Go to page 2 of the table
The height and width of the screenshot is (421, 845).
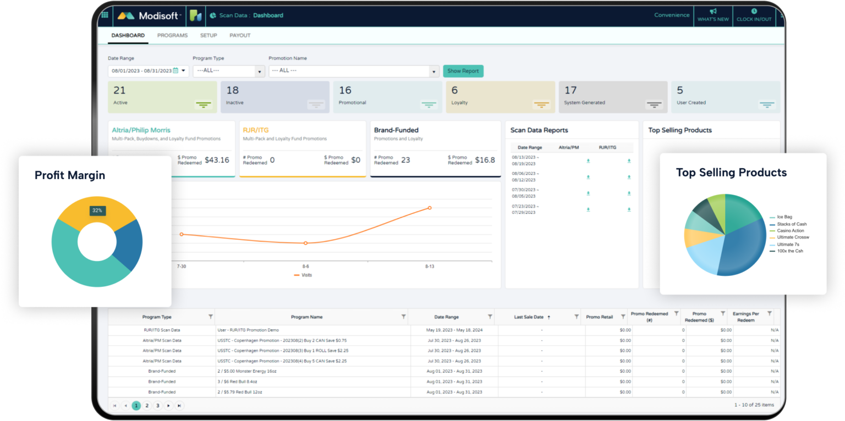(147, 406)
